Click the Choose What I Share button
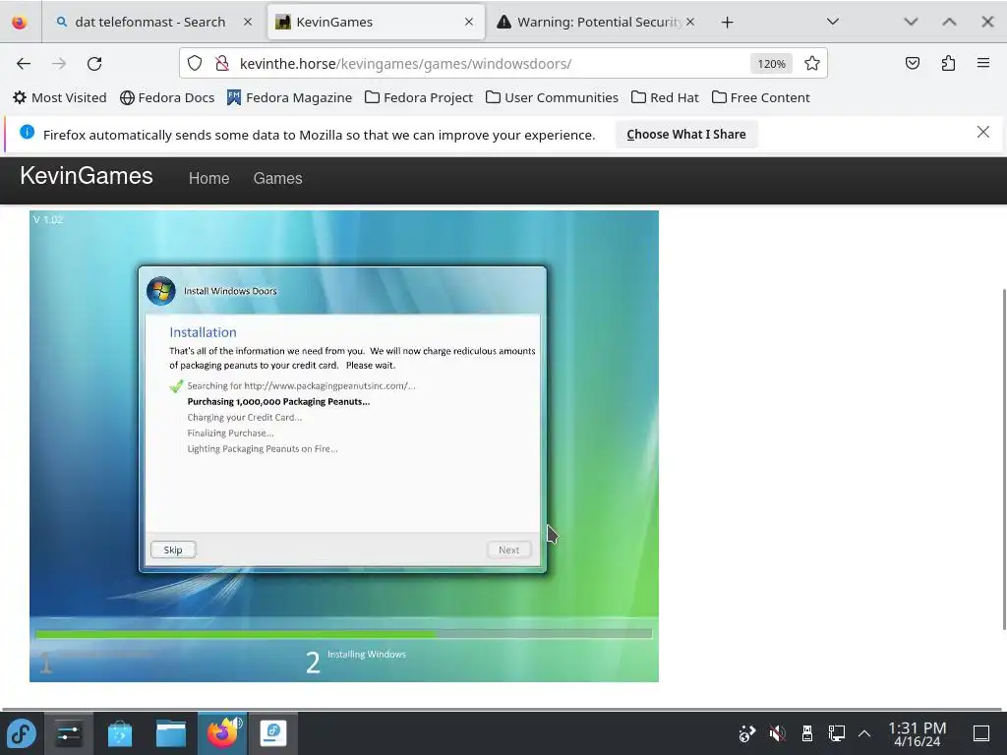The width and height of the screenshot is (1007, 755). (685, 134)
